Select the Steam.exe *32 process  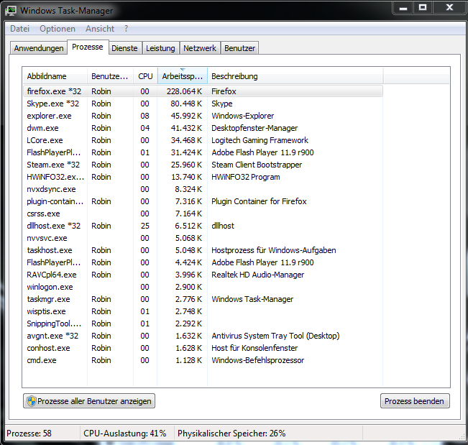point(203,165)
